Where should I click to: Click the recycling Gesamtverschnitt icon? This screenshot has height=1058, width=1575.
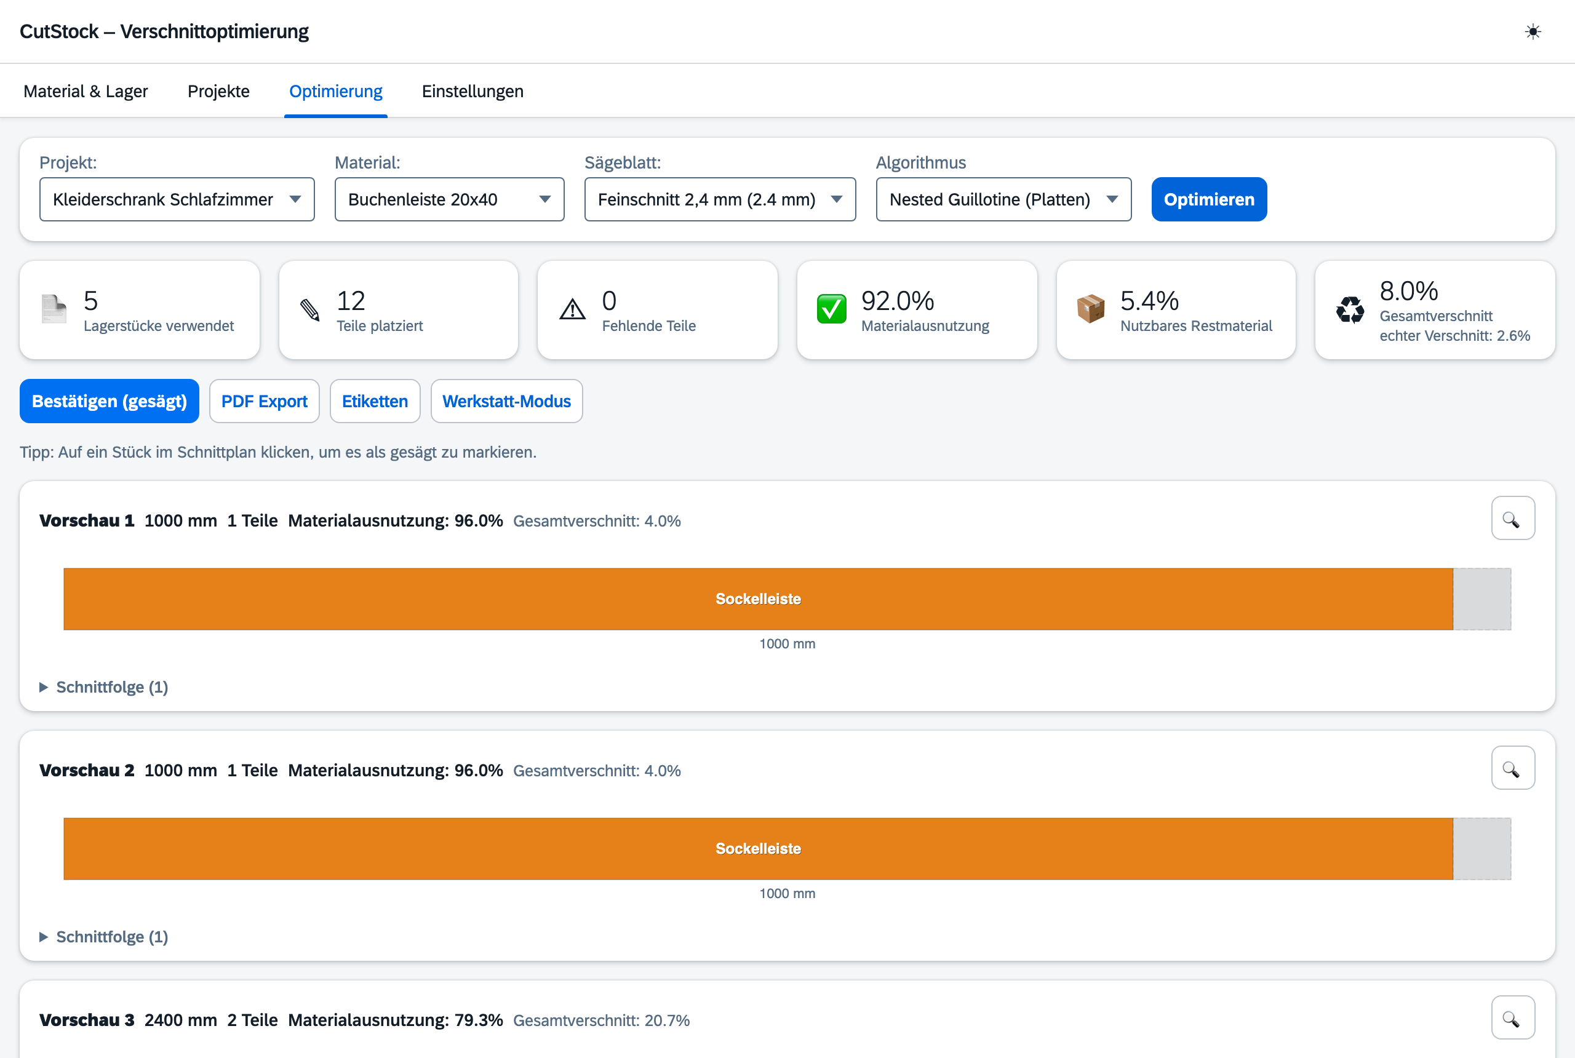(1350, 309)
